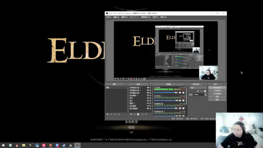Move the scene down in Scenes panel

click(x=119, y=114)
